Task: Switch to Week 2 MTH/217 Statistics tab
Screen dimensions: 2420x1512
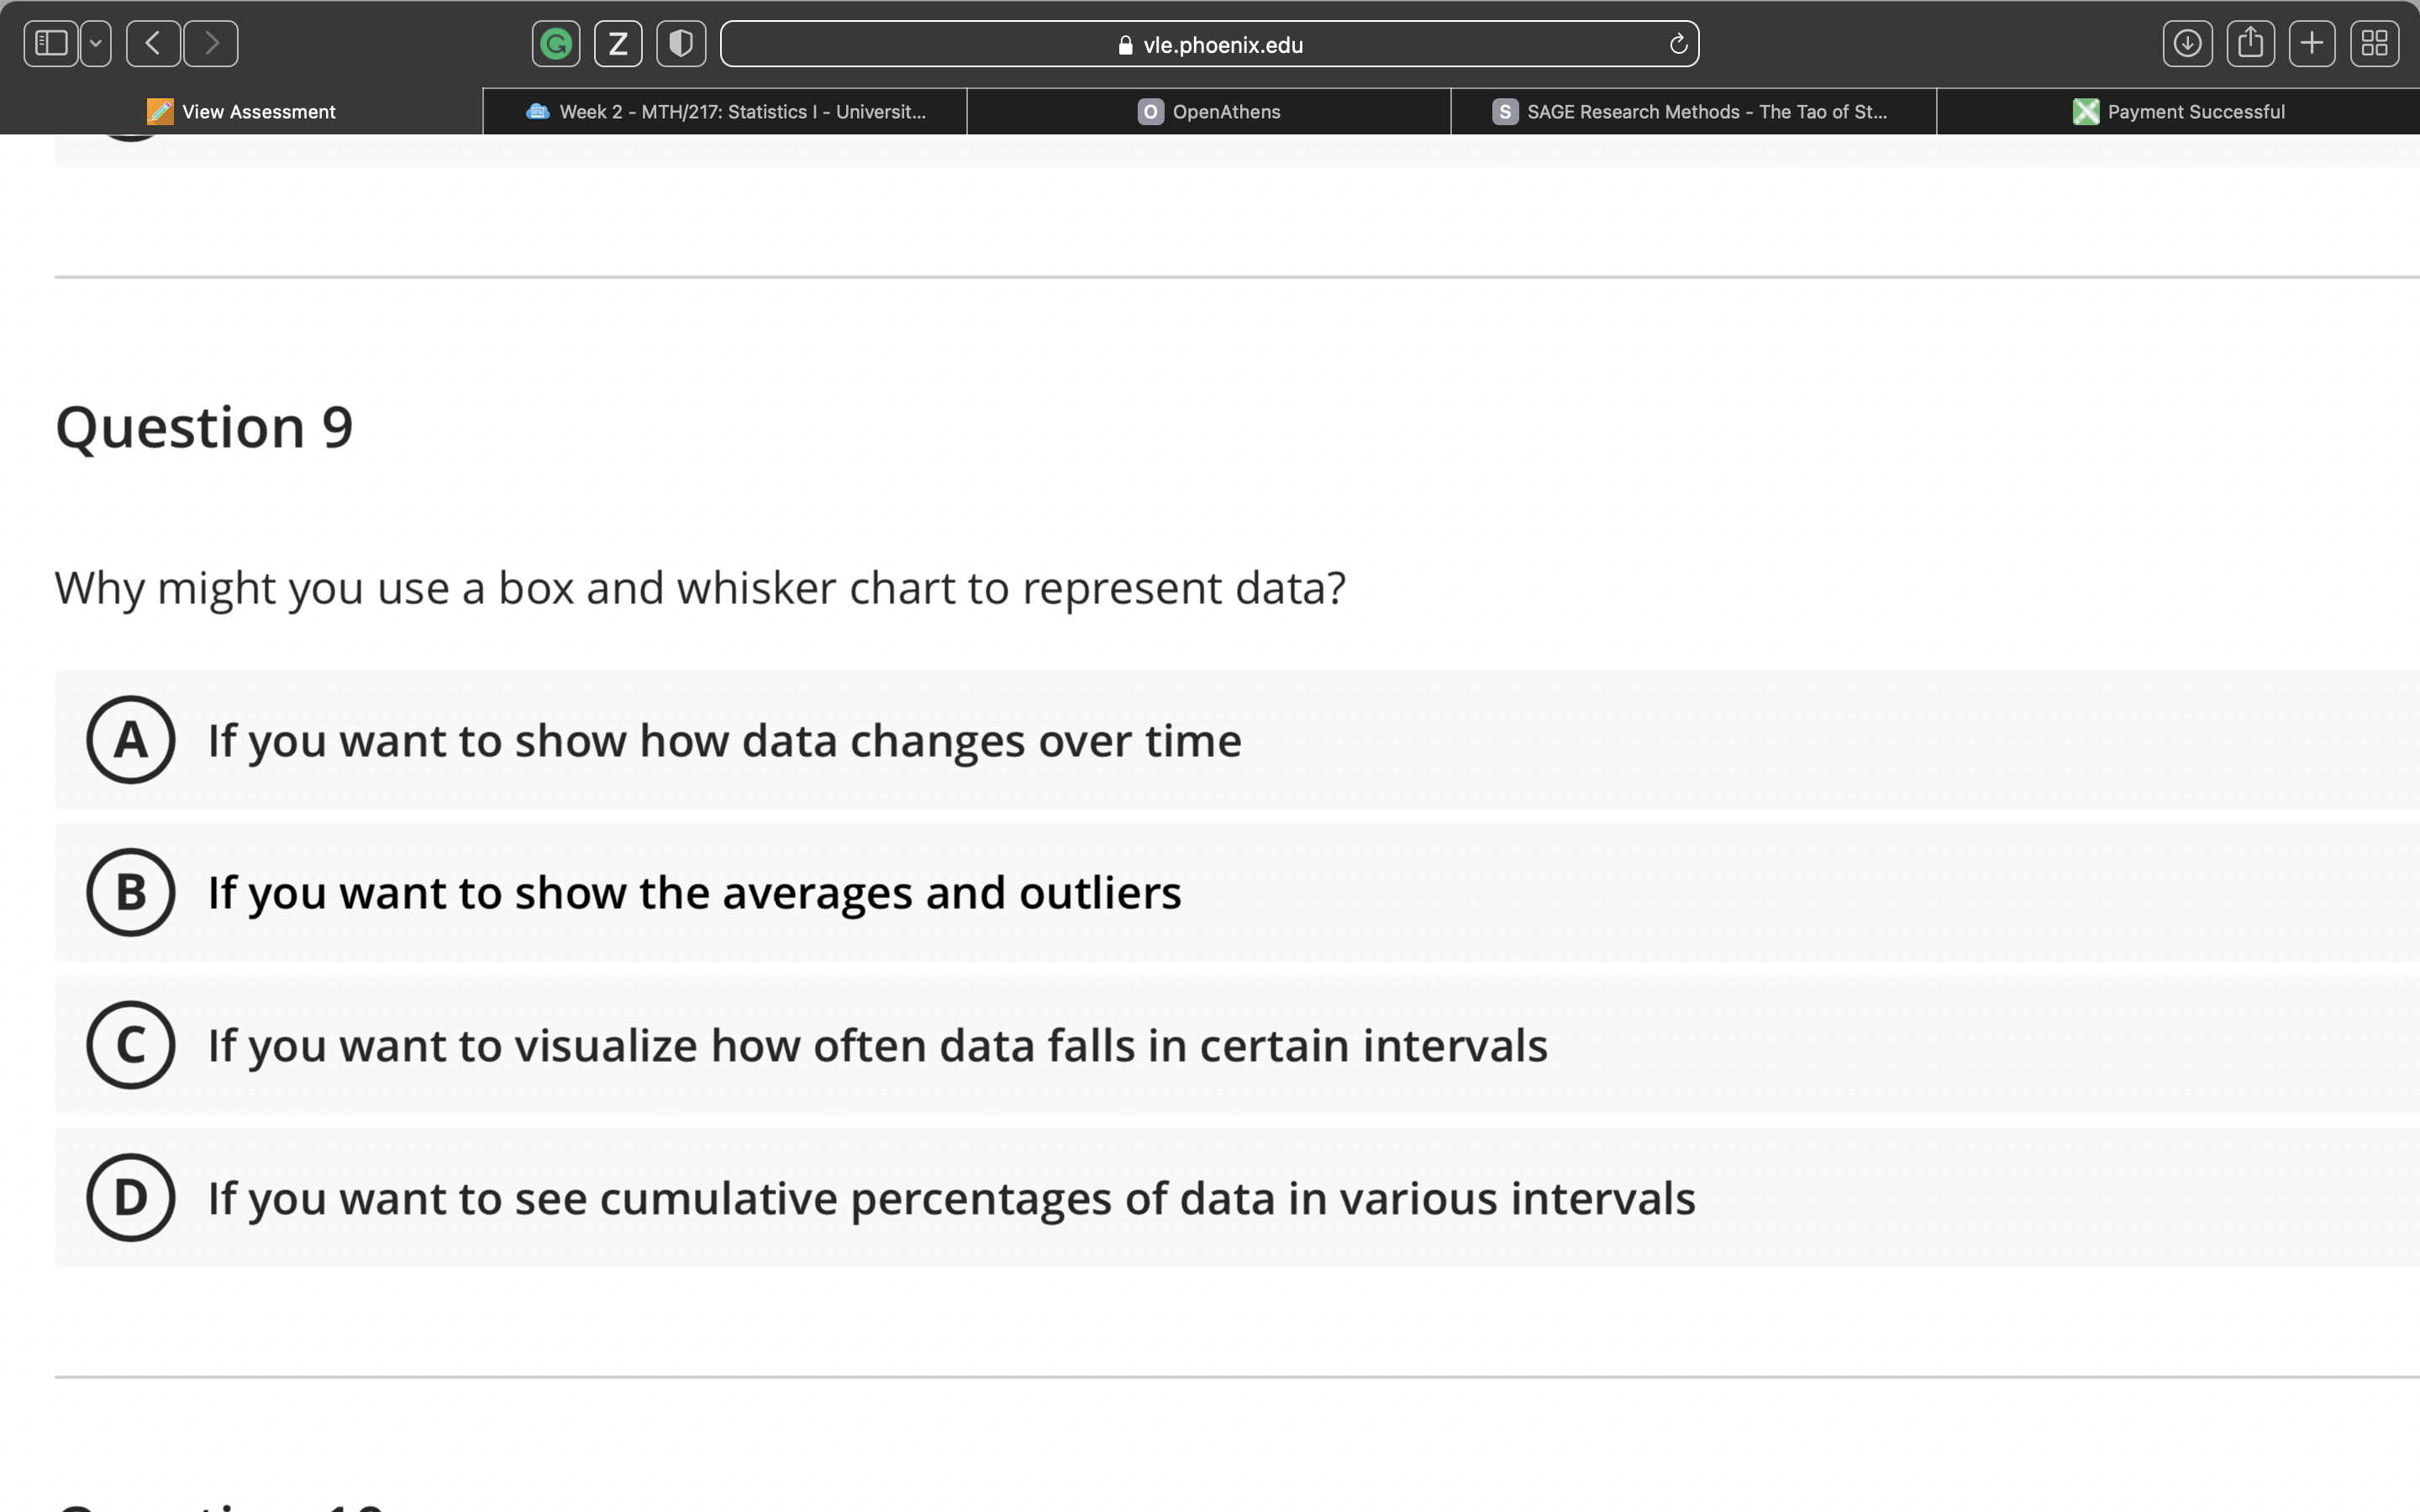Action: point(726,112)
